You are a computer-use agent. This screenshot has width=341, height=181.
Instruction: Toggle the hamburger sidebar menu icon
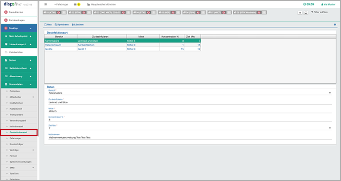click(x=45, y=4)
